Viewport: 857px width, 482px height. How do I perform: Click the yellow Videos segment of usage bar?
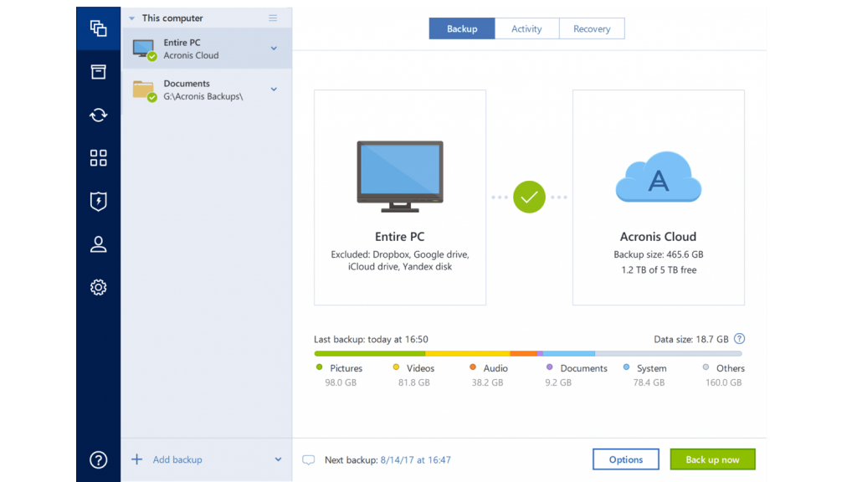point(468,354)
